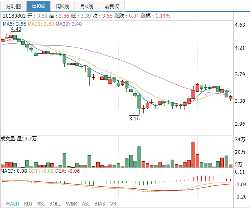Click the 2.96 price axis label
This screenshot has height=210, width=250.
(x=240, y=124)
